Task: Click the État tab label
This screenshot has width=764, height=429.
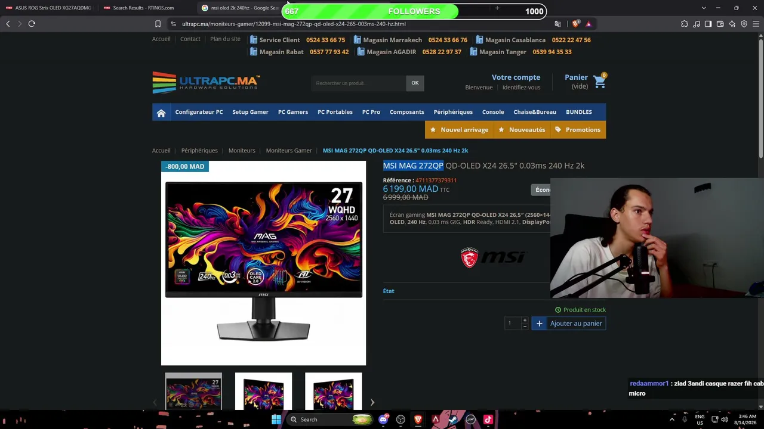Action: pos(389,291)
